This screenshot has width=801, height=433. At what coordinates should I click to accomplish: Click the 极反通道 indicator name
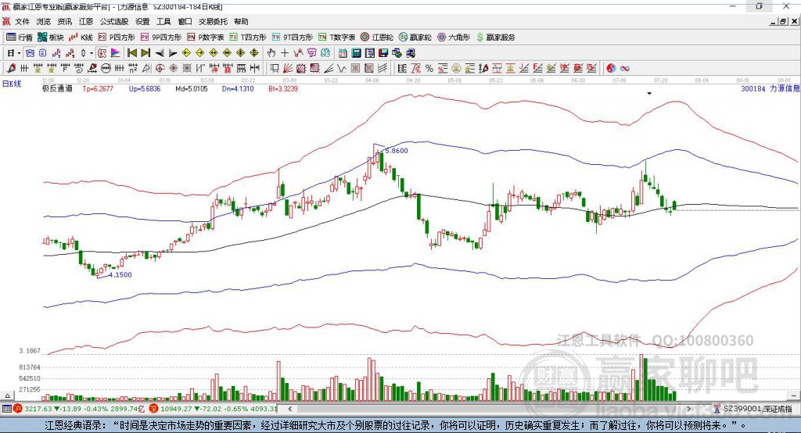[58, 89]
